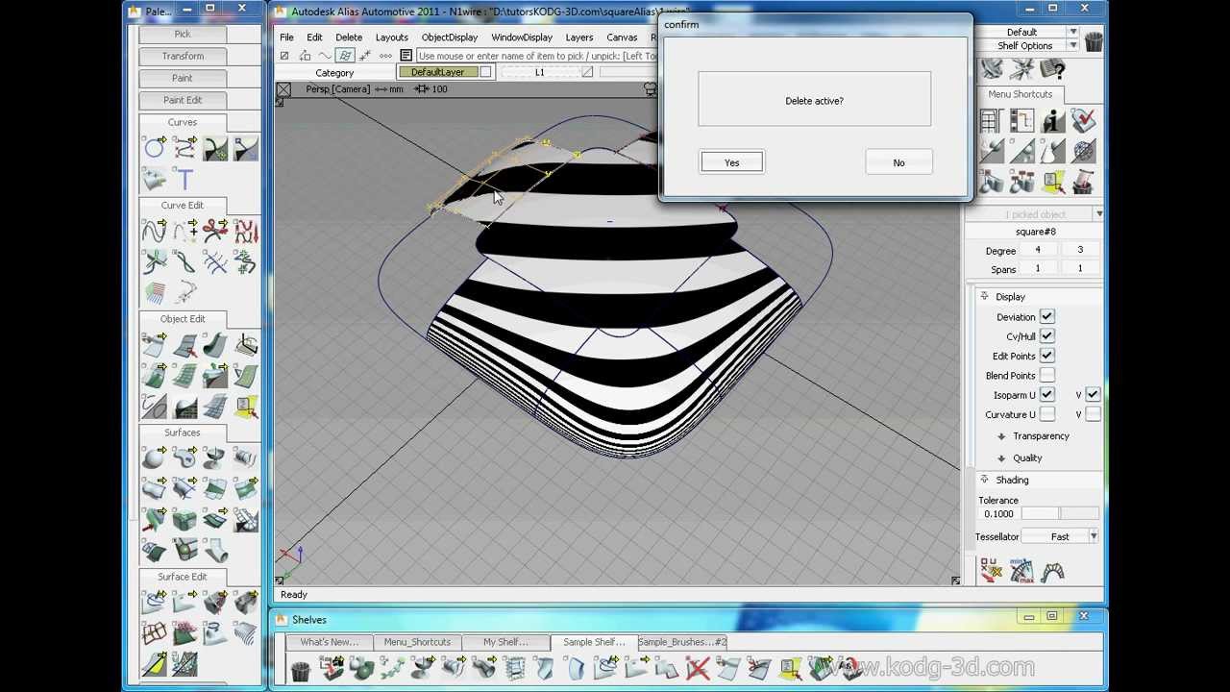Open the WindowDisplay menu

click(x=522, y=37)
